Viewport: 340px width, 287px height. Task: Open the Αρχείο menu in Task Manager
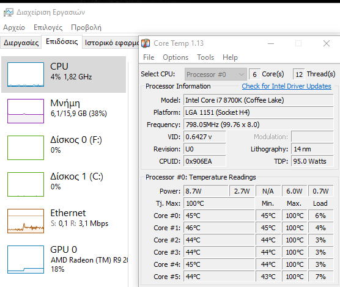[x=14, y=27]
